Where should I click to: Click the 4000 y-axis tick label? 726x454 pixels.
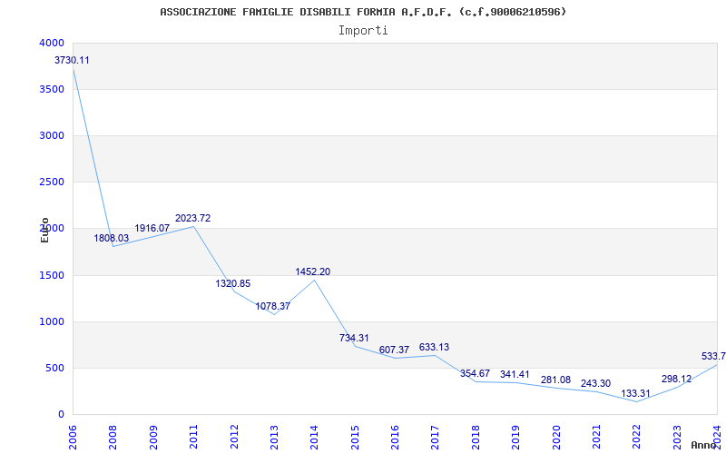click(52, 43)
